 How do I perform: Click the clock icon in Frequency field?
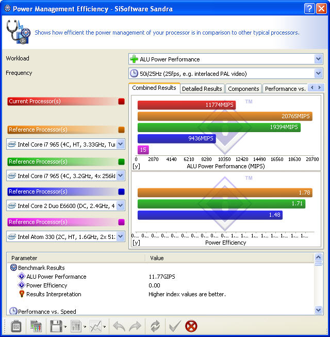tap(134, 73)
